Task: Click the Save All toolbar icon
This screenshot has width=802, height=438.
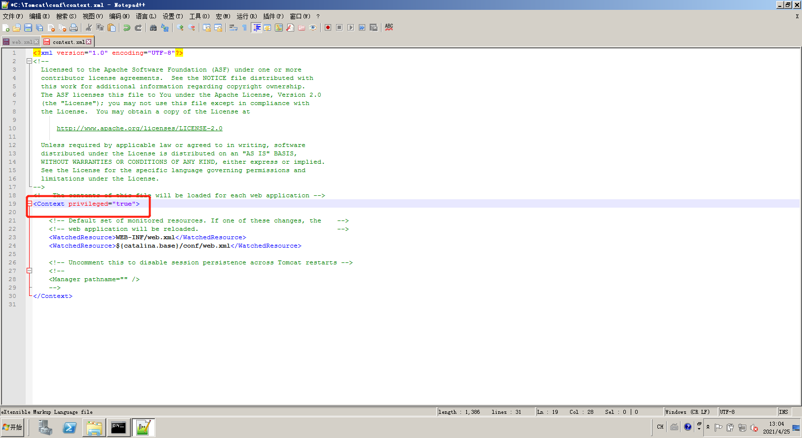Action: (x=39, y=28)
